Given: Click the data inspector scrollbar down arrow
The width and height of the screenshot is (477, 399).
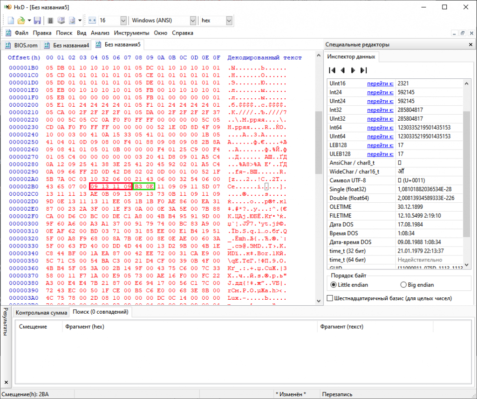Looking at the screenshot, I should [467, 265].
